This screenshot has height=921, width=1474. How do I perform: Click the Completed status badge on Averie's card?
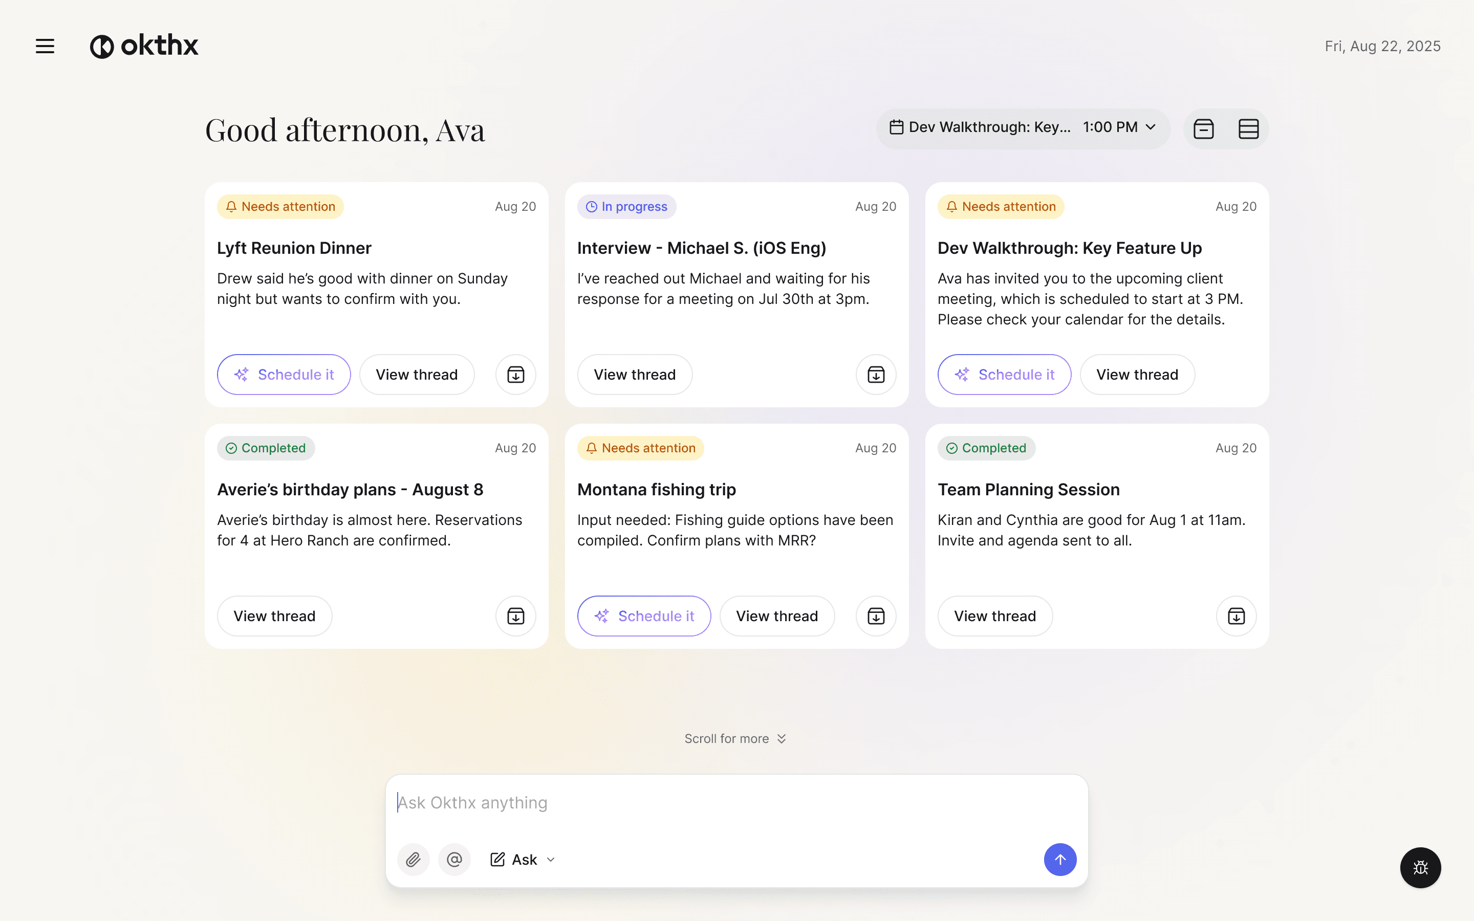(x=266, y=448)
